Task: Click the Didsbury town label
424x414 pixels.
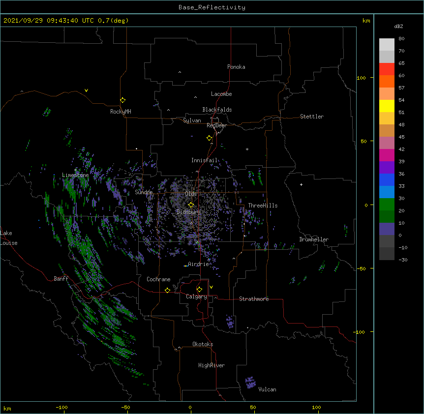Action: [x=189, y=212]
